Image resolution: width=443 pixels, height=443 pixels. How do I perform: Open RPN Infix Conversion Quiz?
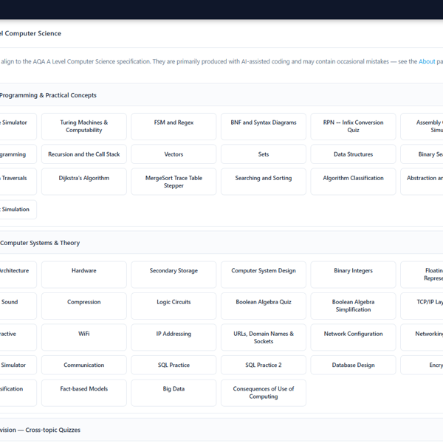click(353, 126)
